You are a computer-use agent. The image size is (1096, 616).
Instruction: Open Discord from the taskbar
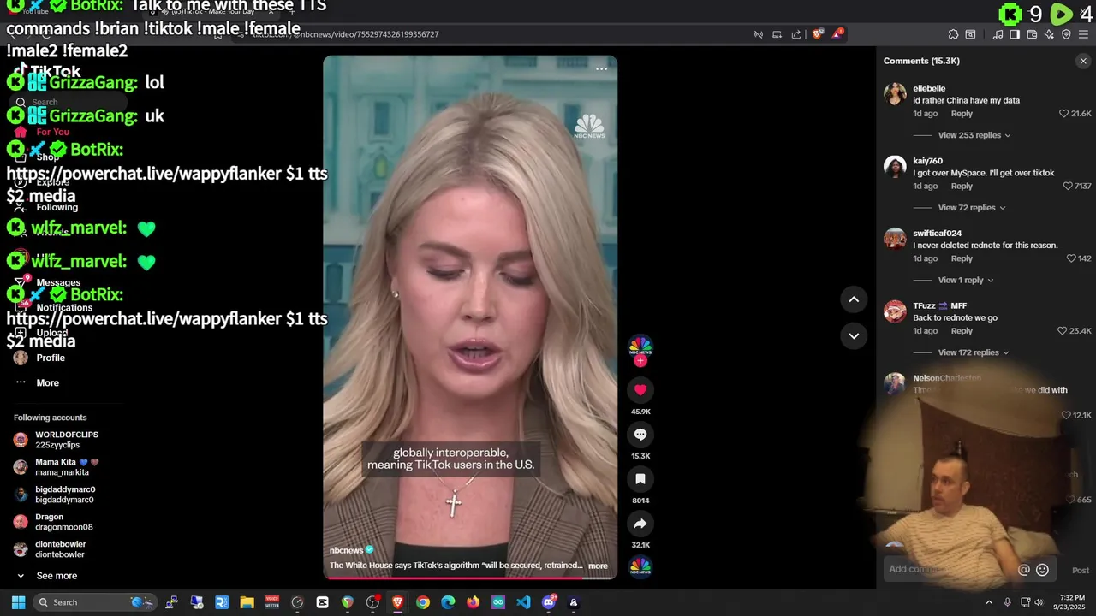pos(548,602)
